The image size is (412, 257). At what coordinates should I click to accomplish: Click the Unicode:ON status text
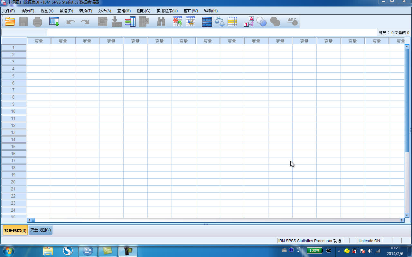click(369, 241)
